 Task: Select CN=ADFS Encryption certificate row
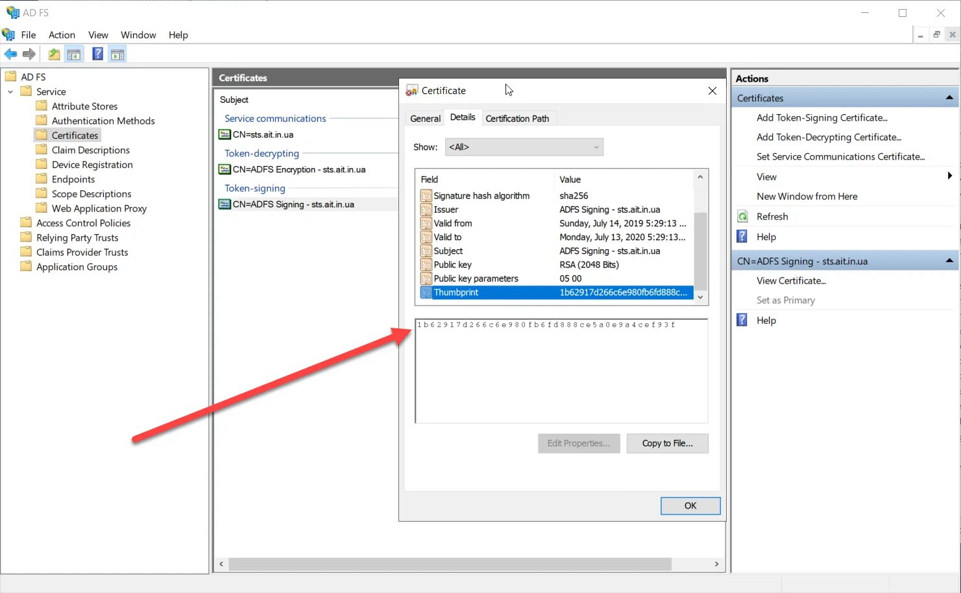click(x=299, y=169)
